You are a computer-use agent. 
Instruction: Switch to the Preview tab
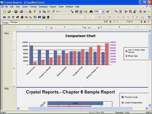click(14, 22)
